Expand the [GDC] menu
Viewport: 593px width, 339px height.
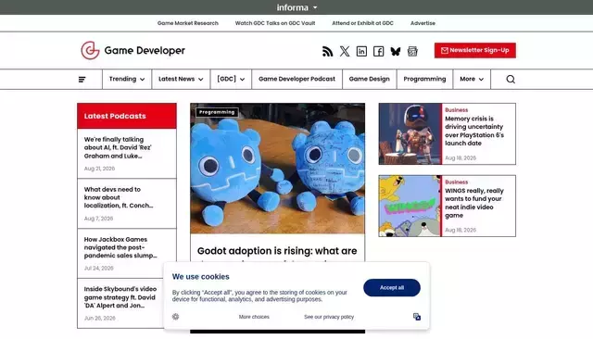pos(231,79)
